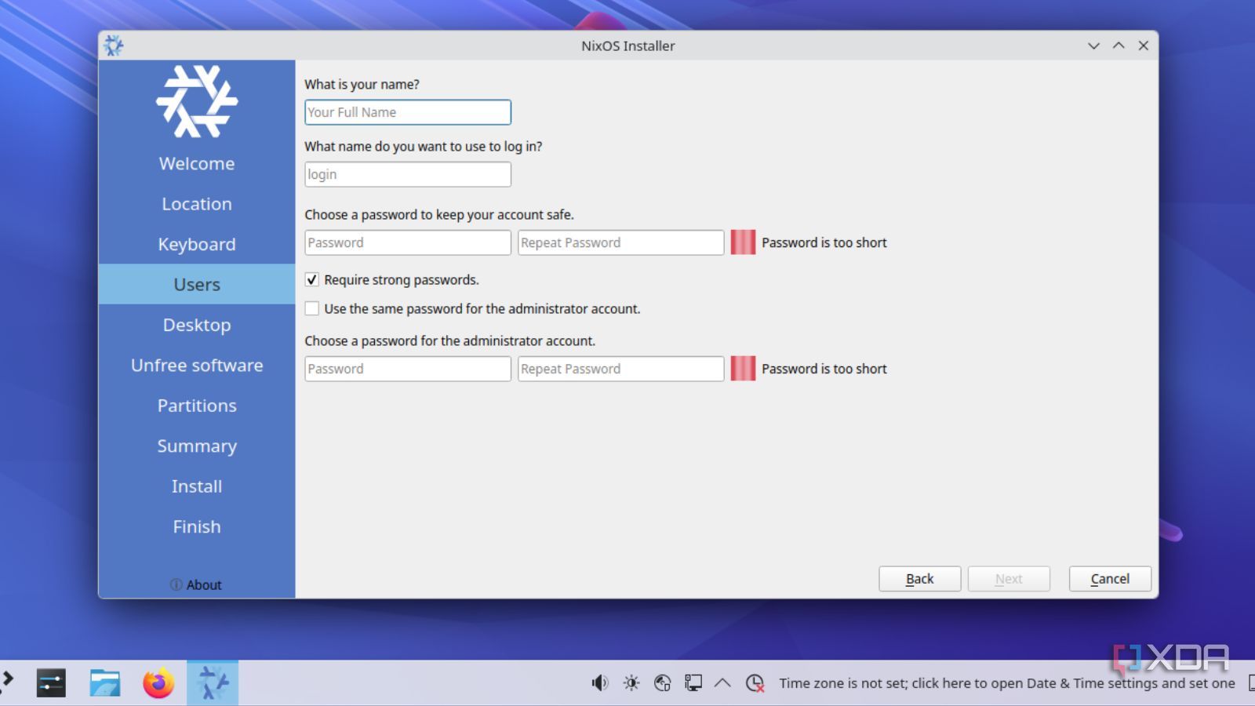Click administrator password strength indicator bar
Viewport: 1255px width, 706px height.
point(743,369)
